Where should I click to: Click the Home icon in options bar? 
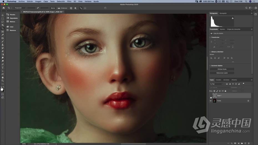4,8
